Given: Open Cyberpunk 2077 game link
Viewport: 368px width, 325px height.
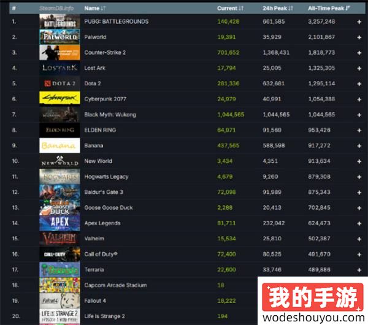Looking at the screenshot, I should pos(105,99).
